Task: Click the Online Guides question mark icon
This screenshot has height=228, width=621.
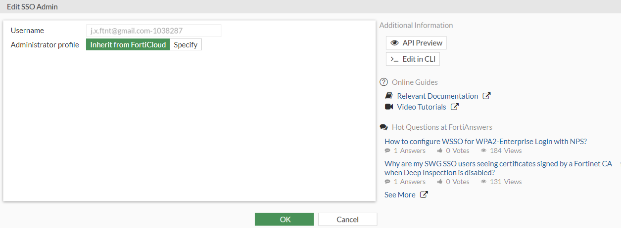Action: click(x=383, y=82)
